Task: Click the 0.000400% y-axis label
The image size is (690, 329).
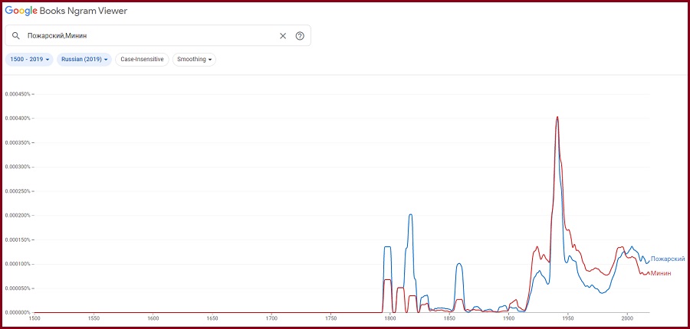Action: point(17,118)
